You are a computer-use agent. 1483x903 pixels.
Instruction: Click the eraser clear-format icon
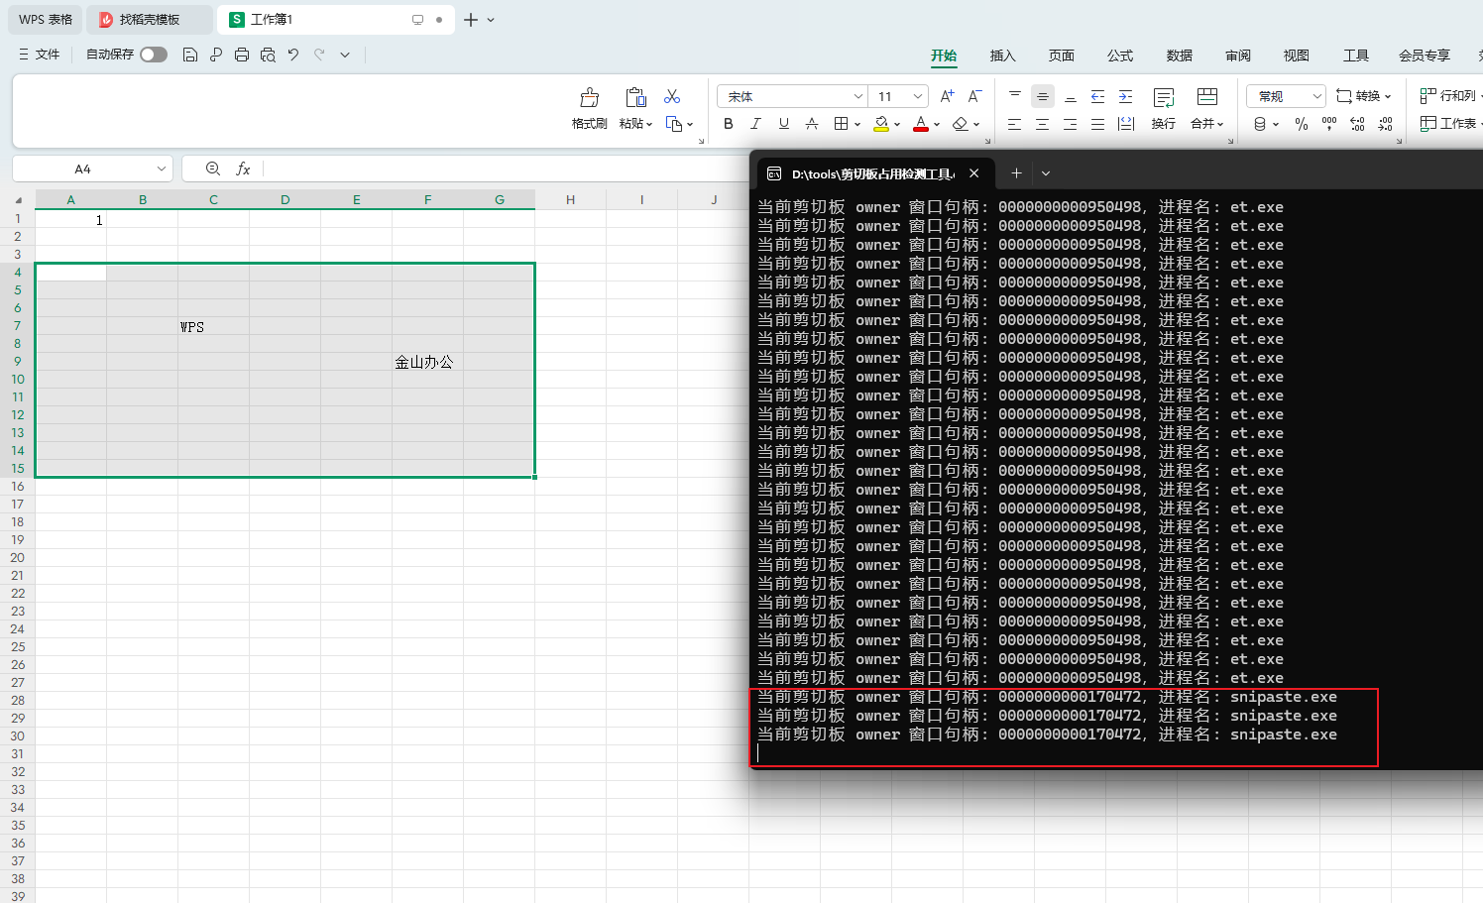pos(960,124)
